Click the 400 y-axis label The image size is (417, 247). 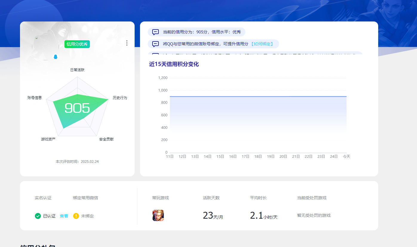pyautogui.click(x=164, y=128)
